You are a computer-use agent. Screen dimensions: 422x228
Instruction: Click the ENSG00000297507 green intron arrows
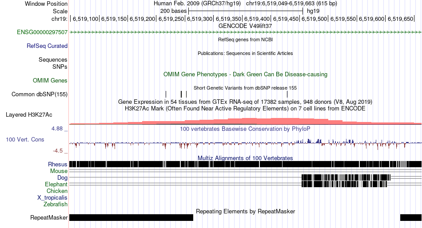tap(245, 32)
